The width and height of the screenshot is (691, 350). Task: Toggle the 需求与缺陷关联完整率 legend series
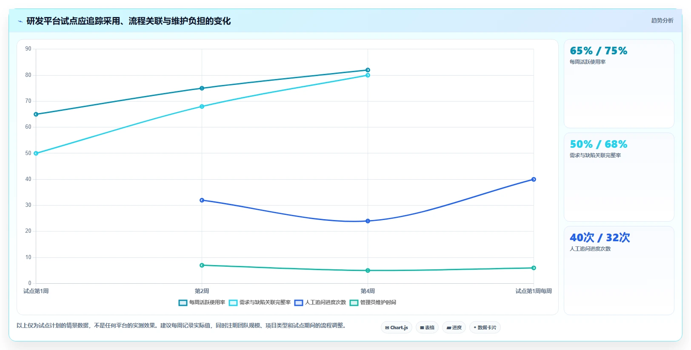tap(260, 302)
